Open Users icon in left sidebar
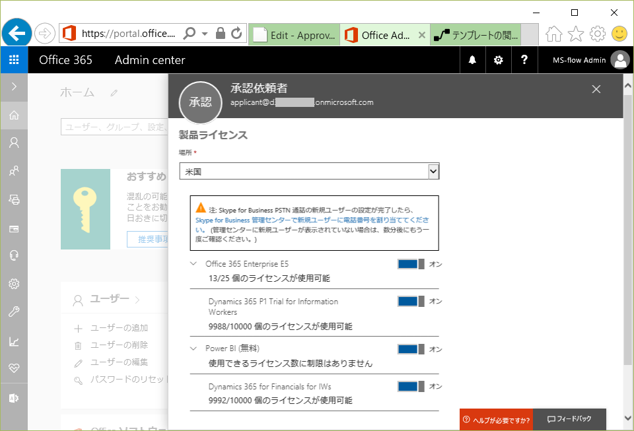634x431 pixels. [x=14, y=143]
